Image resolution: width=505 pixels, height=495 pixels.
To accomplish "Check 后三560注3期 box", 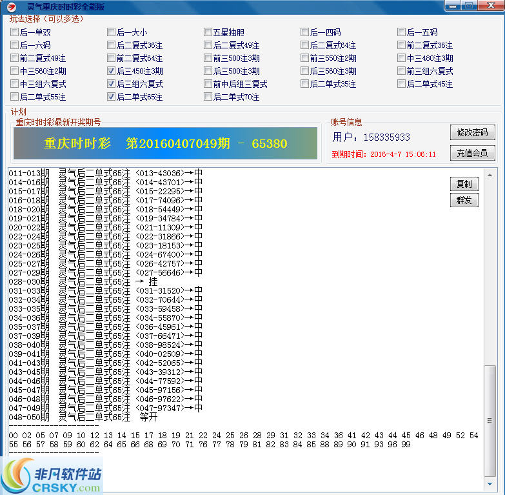I will (x=304, y=70).
